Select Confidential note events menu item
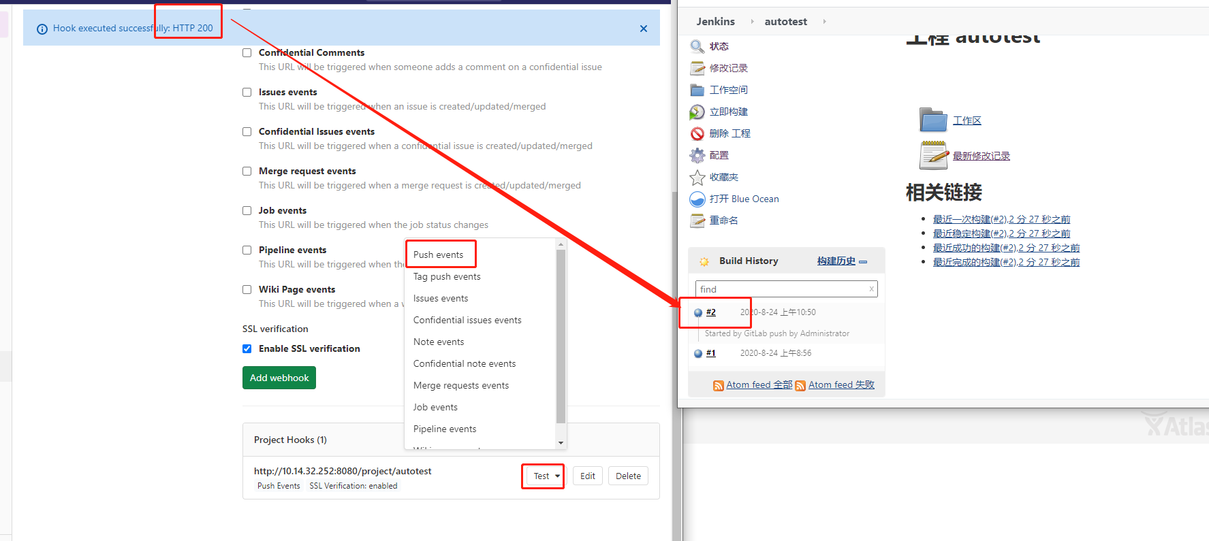Screen dimensions: 1209x541 pos(465,363)
